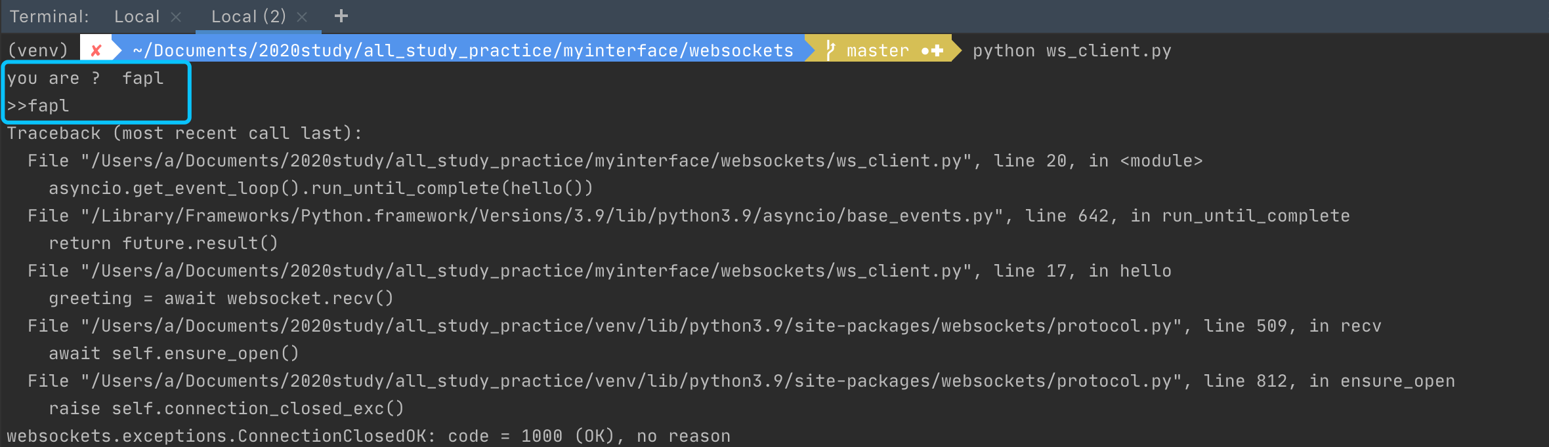Click the ConnectionClosedOK exception line

368,436
